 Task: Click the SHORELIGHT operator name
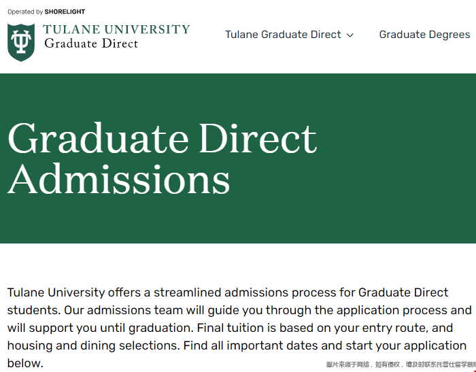pos(65,12)
